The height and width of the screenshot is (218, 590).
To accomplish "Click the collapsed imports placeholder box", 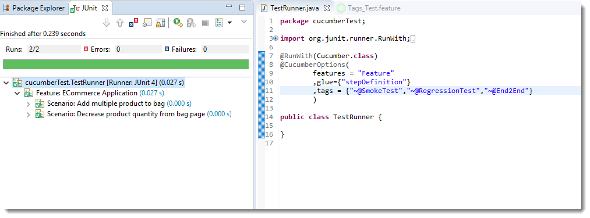I will [413, 39].
